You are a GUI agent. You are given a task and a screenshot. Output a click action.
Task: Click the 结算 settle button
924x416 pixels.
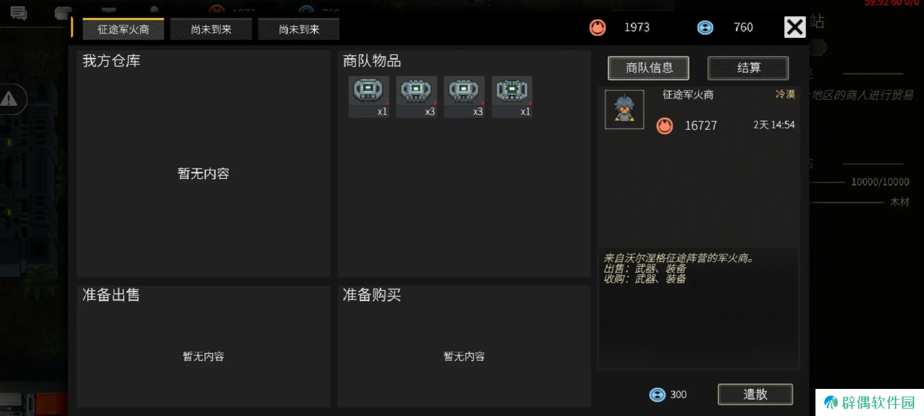(748, 68)
